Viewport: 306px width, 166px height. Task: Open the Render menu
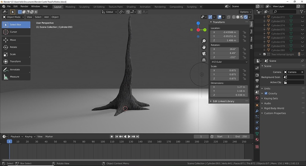[x=25, y=7]
